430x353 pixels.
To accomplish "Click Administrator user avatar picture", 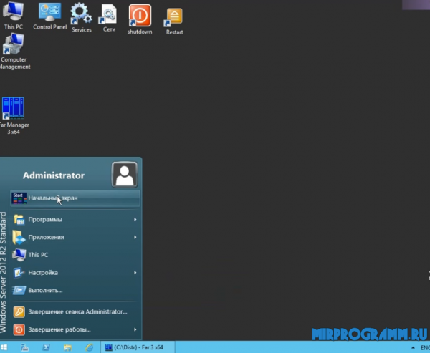I will point(125,175).
